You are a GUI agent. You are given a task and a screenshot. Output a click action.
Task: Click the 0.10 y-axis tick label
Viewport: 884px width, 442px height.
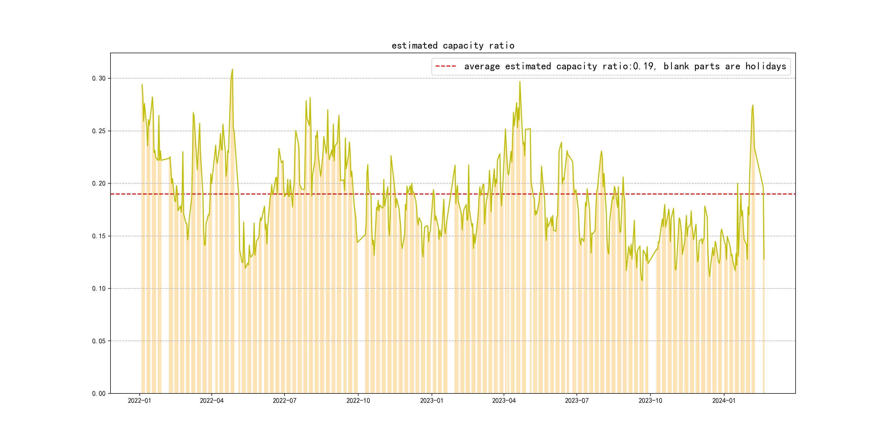point(99,289)
